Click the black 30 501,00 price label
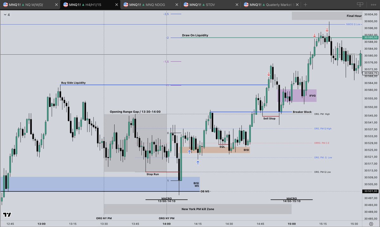The height and width of the screenshot is (227, 380). click(x=370, y=191)
